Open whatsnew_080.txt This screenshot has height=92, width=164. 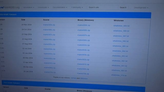(119, 71)
